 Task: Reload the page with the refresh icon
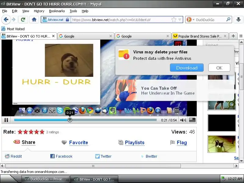tap(23, 20)
